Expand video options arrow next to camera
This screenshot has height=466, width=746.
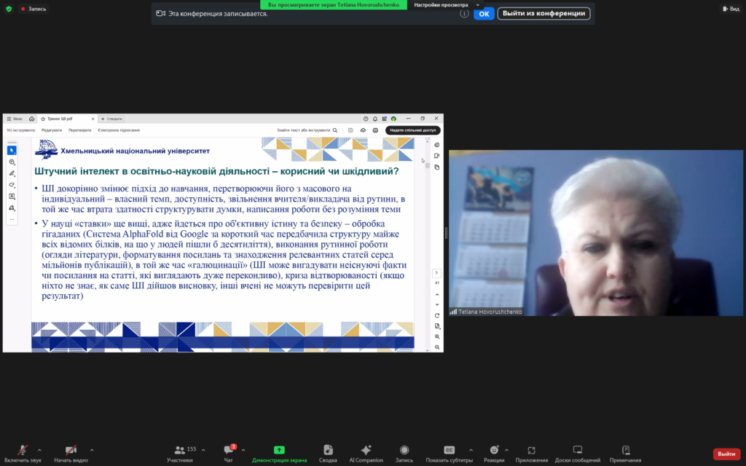tap(93, 450)
